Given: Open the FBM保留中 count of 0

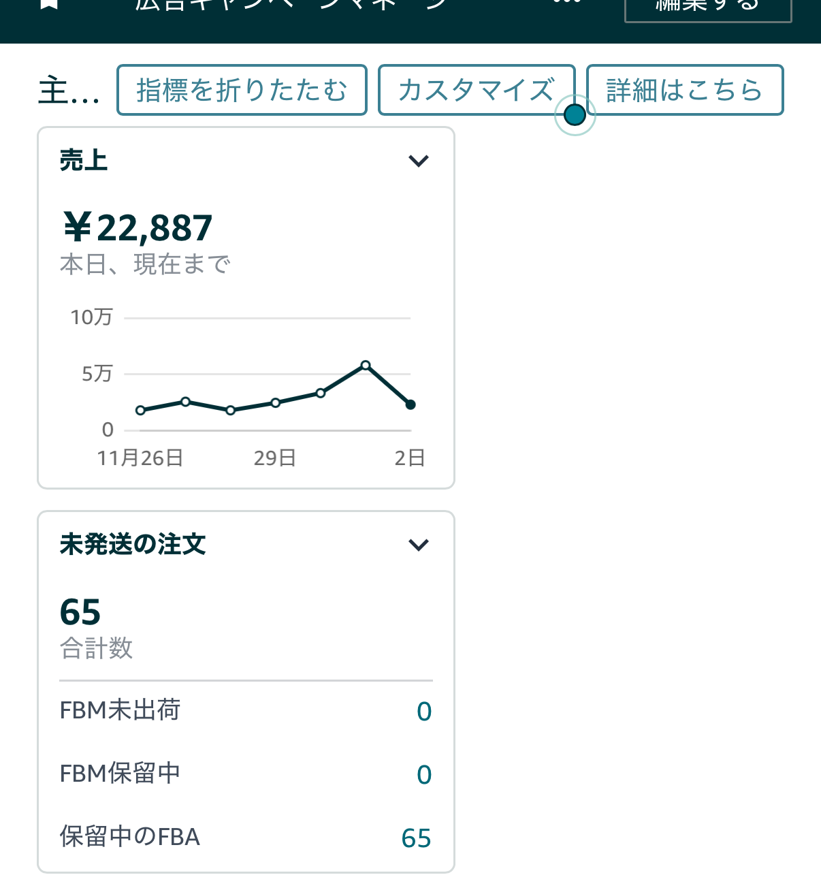Looking at the screenshot, I should point(423,775).
